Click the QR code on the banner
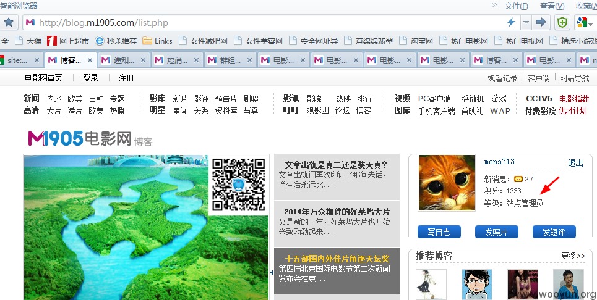This screenshot has width=597, height=300. 239,185
